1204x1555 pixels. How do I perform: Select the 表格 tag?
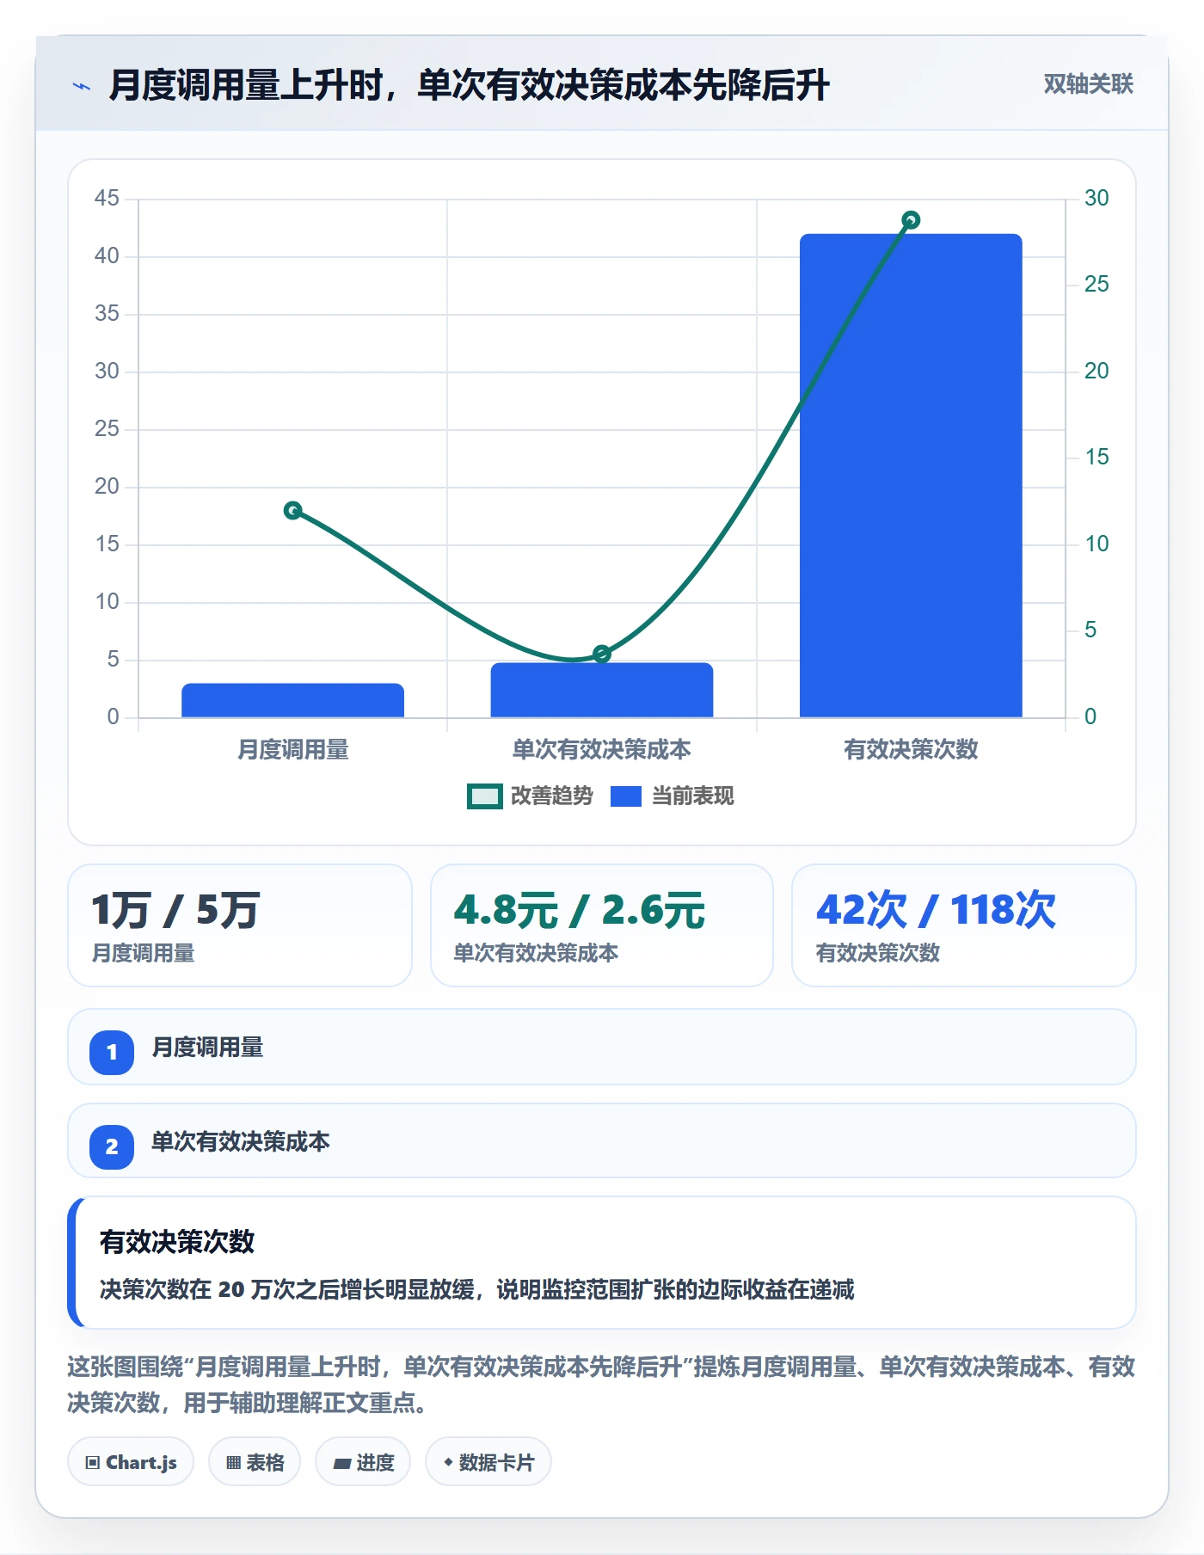point(255,1462)
